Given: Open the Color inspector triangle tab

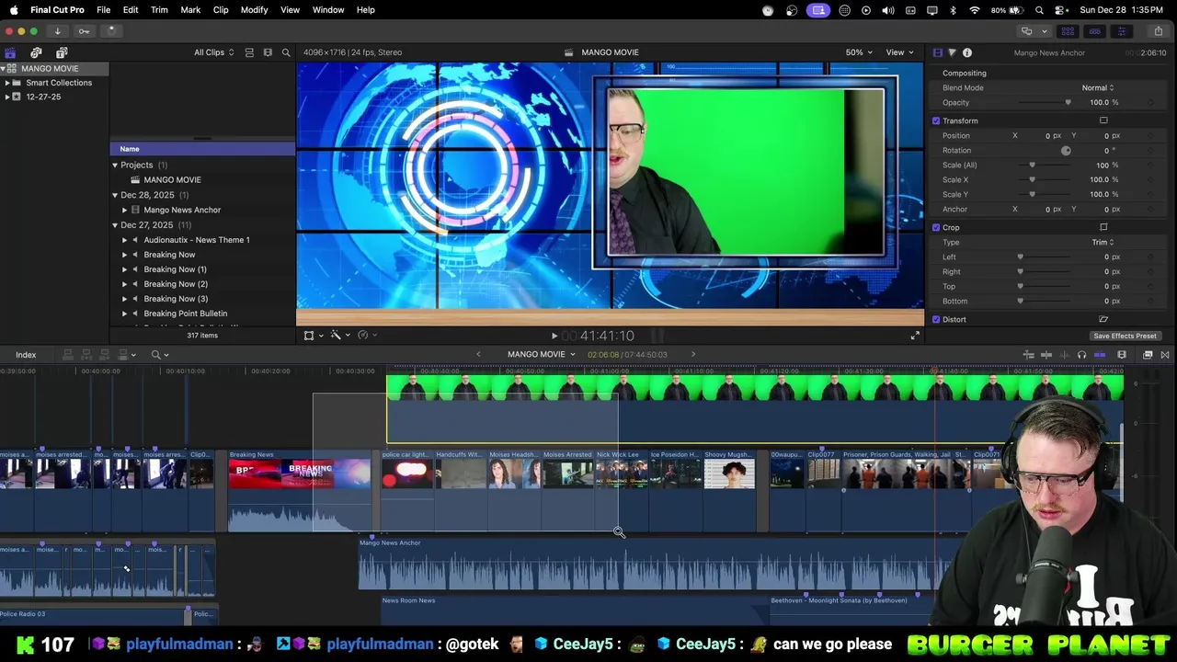Looking at the screenshot, I should click(x=952, y=52).
